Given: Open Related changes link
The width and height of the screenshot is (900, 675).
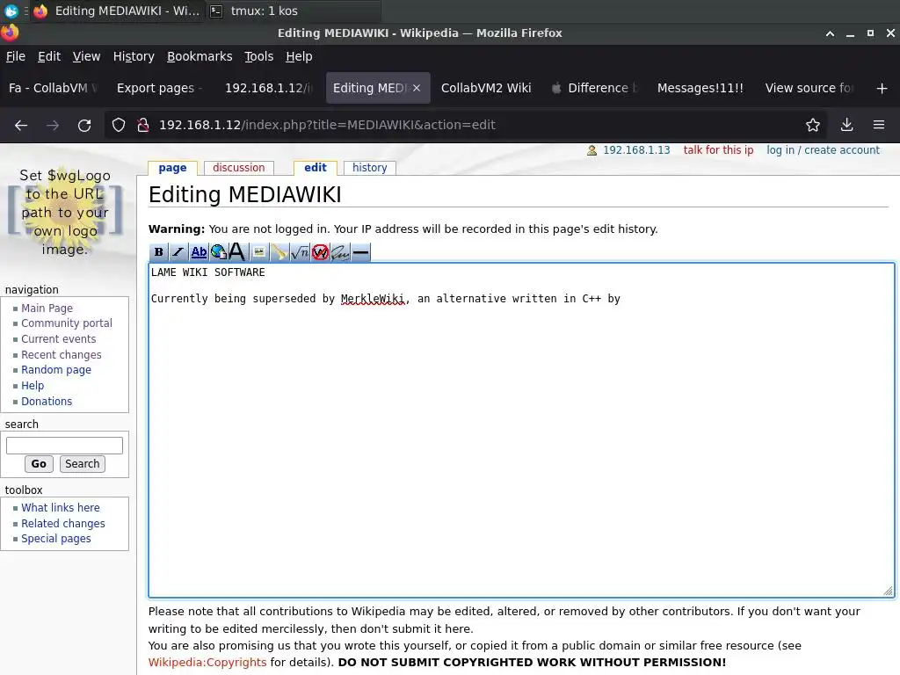Looking at the screenshot, I should click(63, 524).
